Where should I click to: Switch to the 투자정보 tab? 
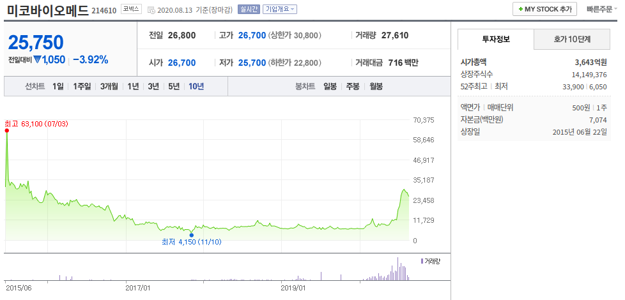(x=496, y=39)
